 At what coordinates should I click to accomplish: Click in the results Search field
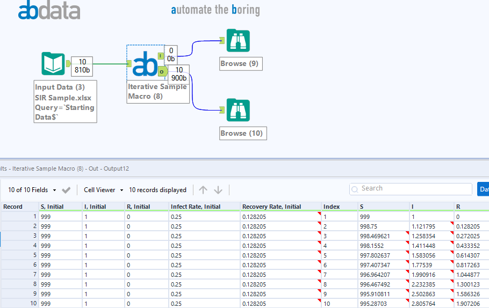tap(411, 189)
